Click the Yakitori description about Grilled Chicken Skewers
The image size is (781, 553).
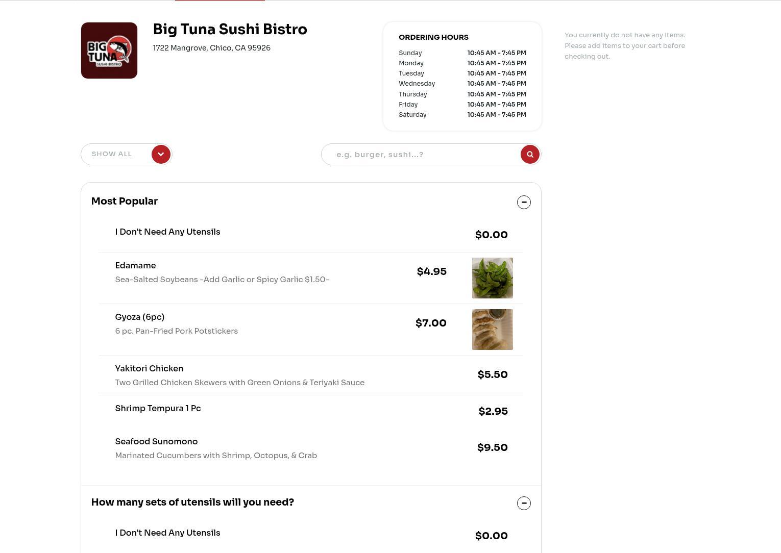click(x=240, y=383)
